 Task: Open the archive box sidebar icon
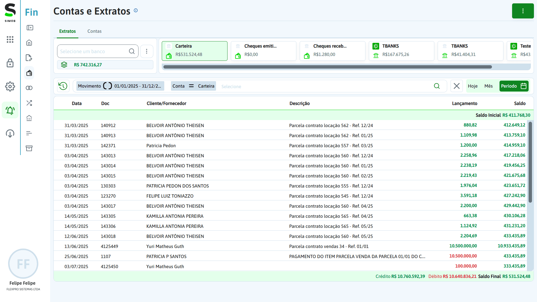coord(29,148)
